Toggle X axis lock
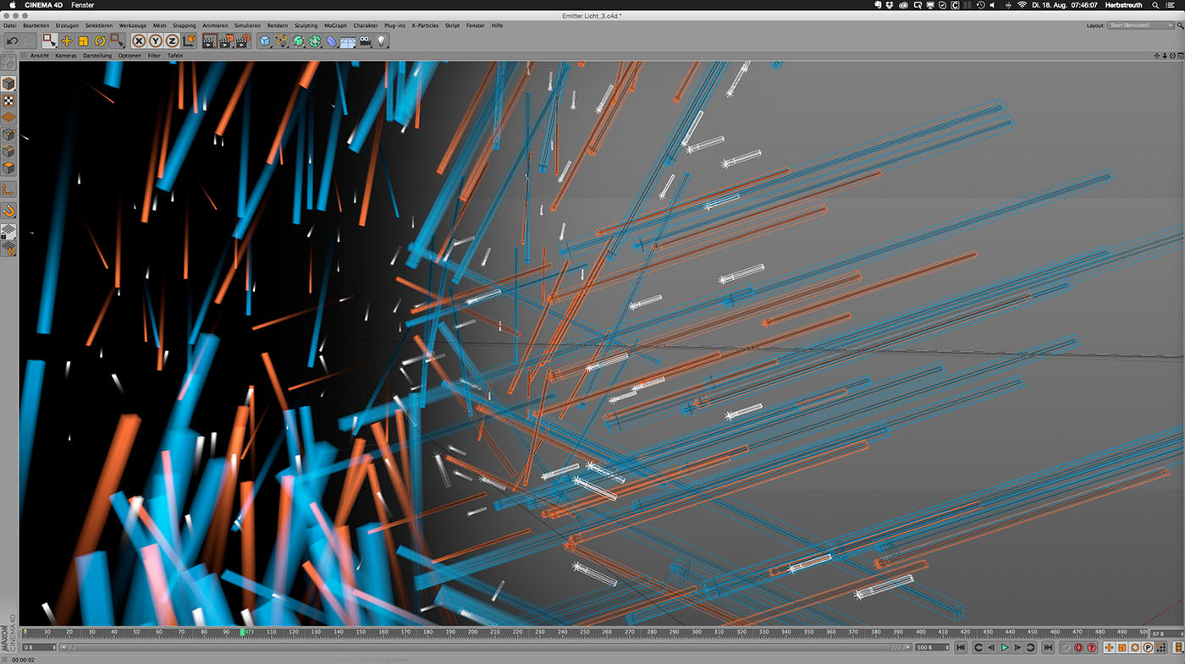The image size is (1185, 664). pyautogui.click(x=140, y=41)
